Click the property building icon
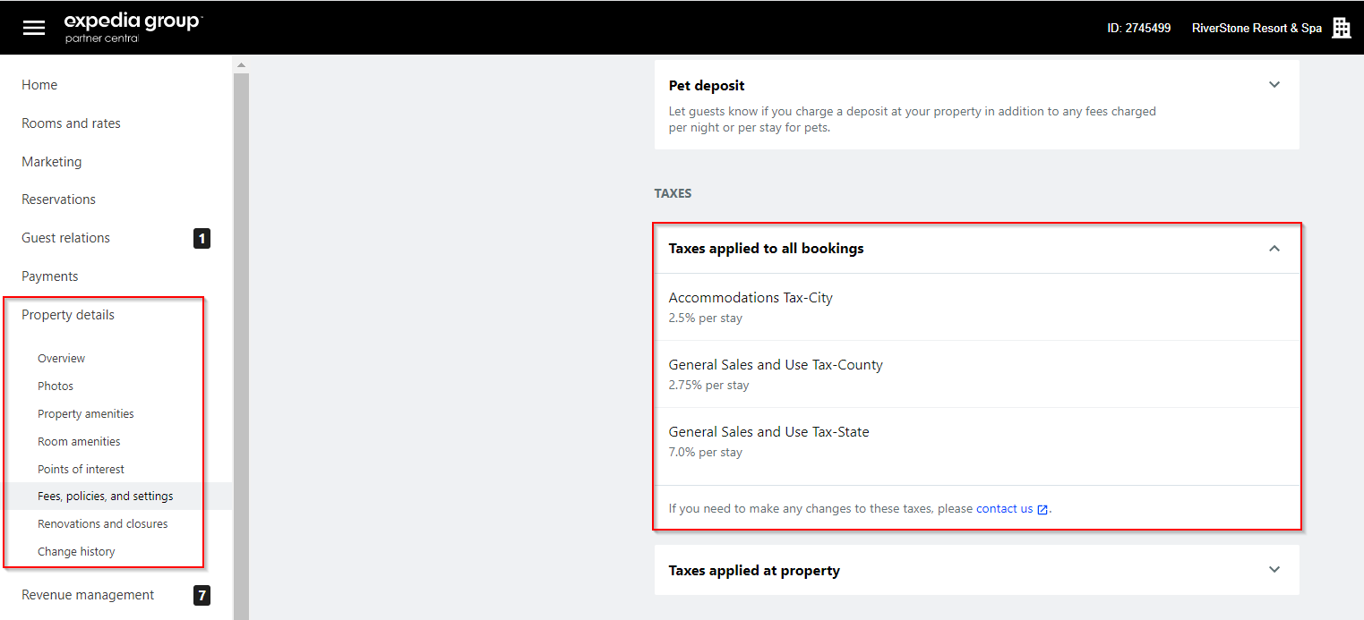Screen dimensions: 1364x620 (1341, 28)
